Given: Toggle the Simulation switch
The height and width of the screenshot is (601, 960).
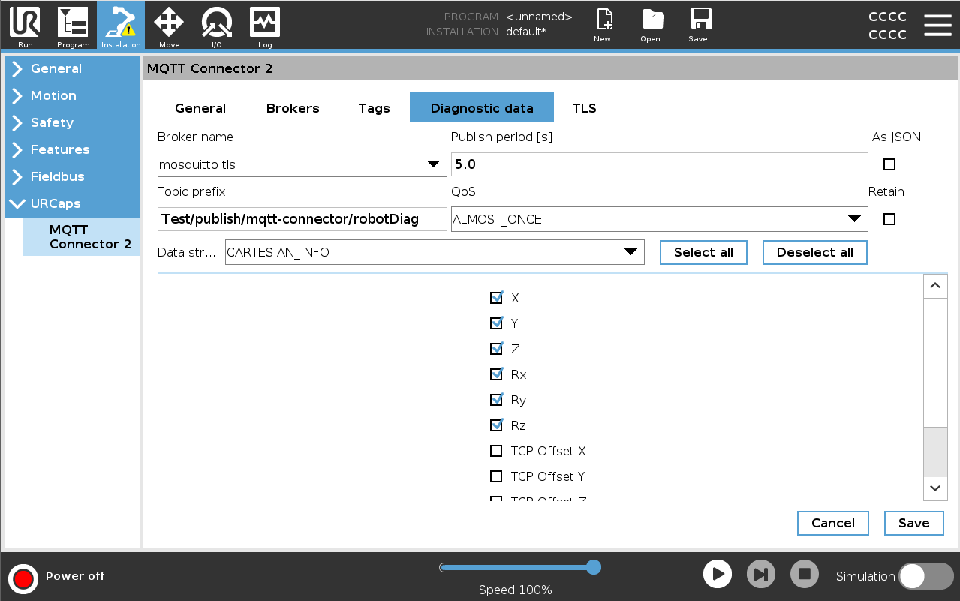Looking at the screenshot, I should coord(925,576).
